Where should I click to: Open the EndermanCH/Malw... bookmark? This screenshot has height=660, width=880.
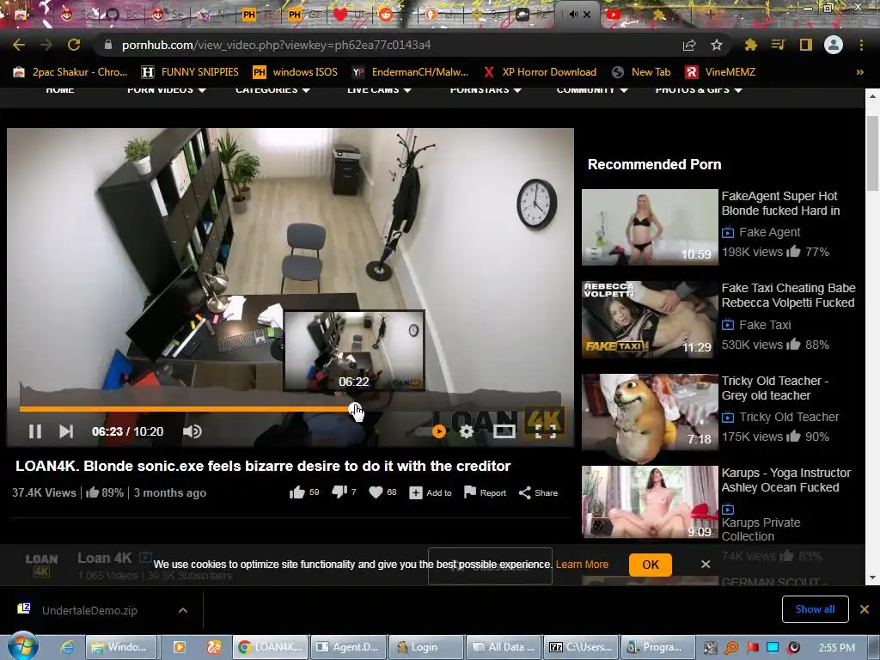point(410,72)
